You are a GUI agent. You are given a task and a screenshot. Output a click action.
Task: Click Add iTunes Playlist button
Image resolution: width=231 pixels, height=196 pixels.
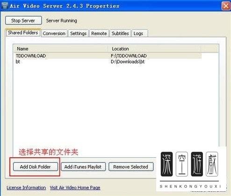[83, 167]
